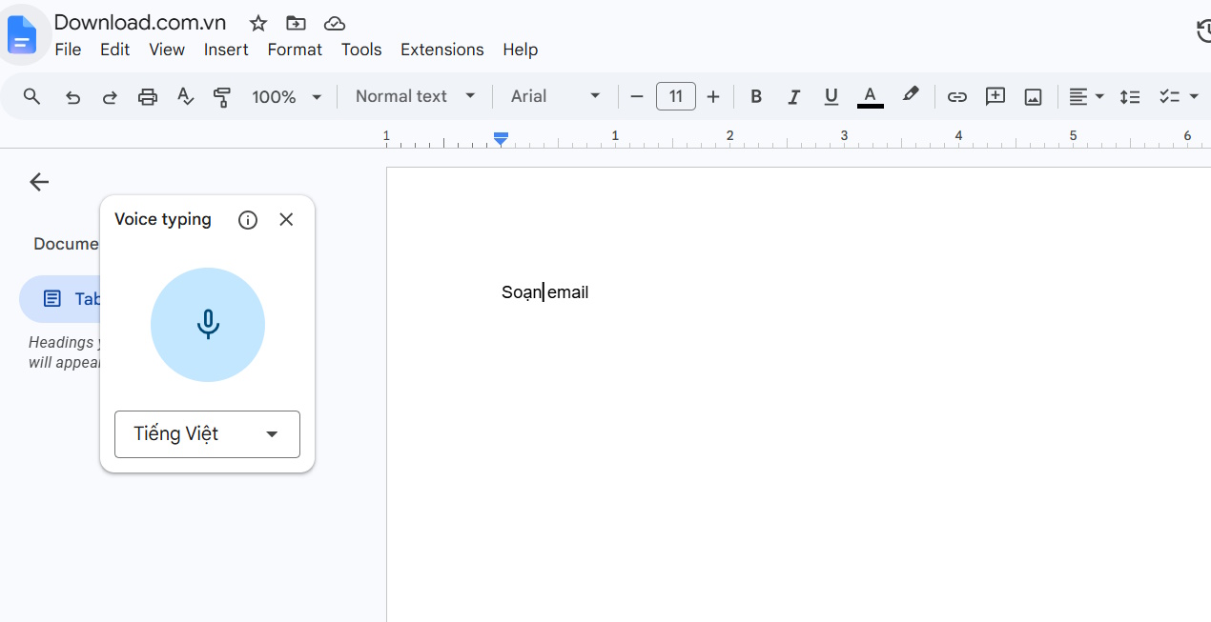Increase font size with plus button
The height and width of the screenshot is (622, 1211).
point(713,96)
